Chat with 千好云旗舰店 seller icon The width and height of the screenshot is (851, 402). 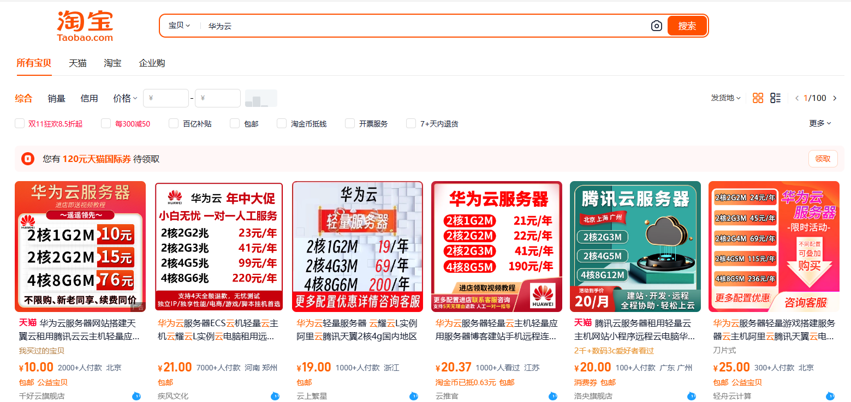[x=136, y=396]
